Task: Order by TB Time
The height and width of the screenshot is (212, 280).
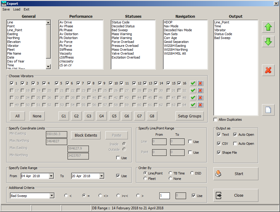Action: [170, 173]
